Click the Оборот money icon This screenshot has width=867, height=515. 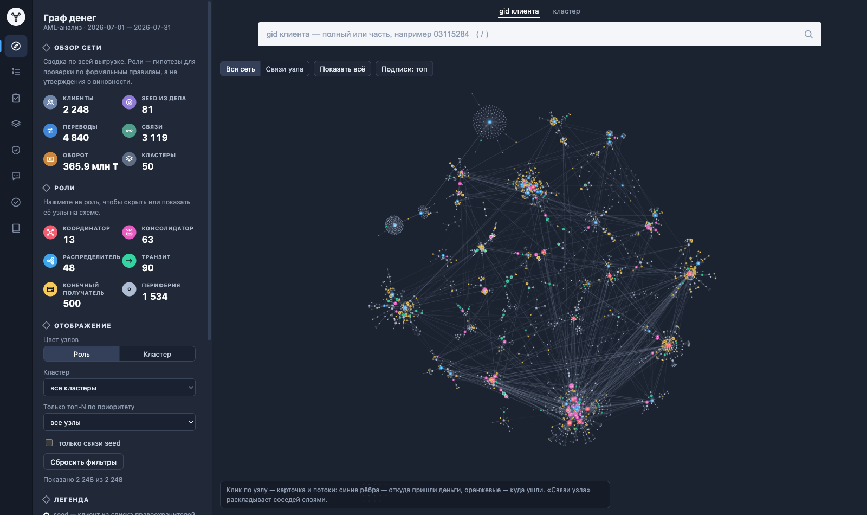click(x=50, y=159)
